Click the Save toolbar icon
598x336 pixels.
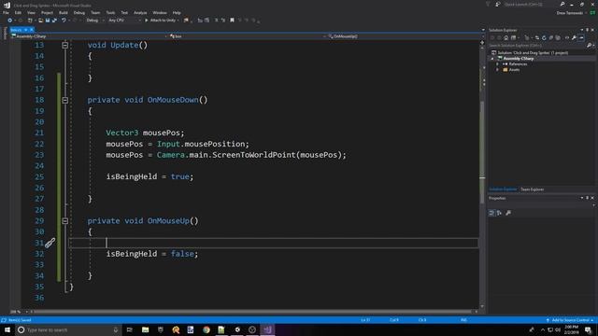(48, 21)
